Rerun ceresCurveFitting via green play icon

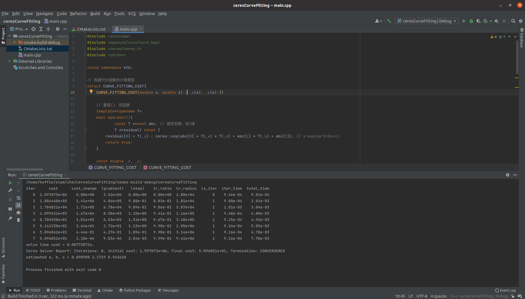pos(10,183)
